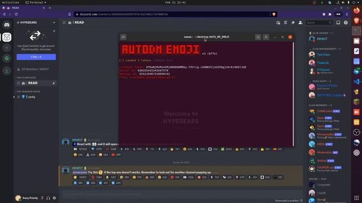Open Brave browser from the dock
Viewport: 362px width, 203px height.
pyautogui.click(x=357, y=21)
